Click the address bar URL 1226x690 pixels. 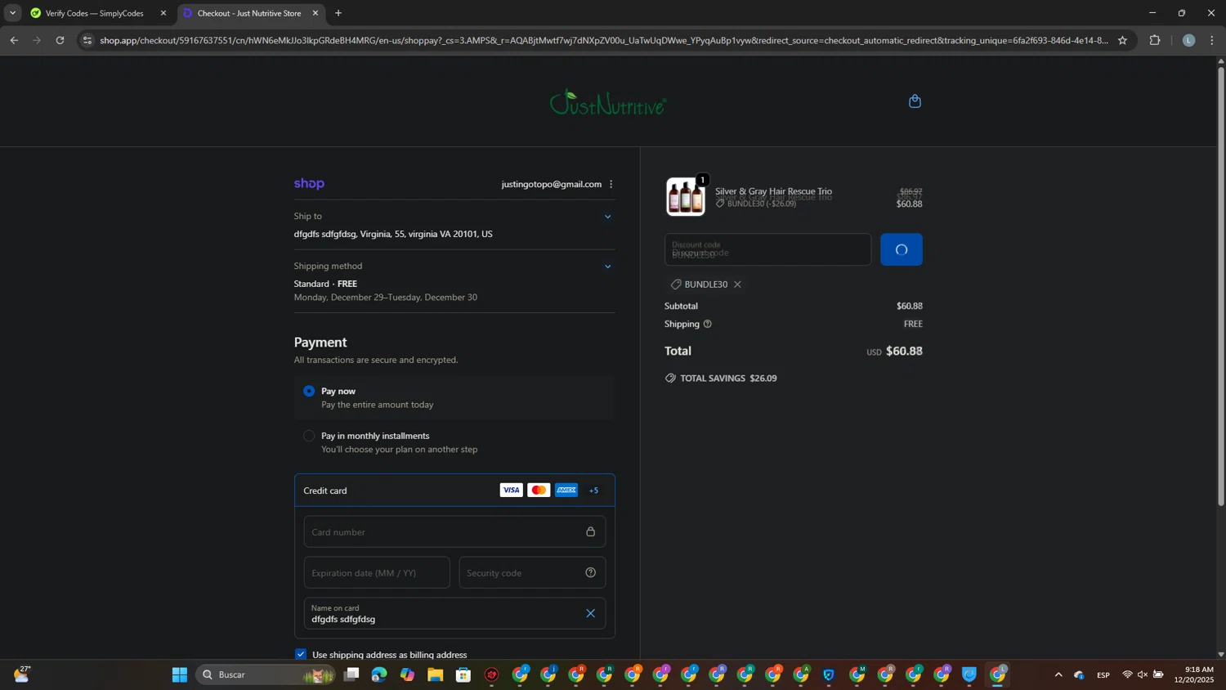[x=604, y=40]
